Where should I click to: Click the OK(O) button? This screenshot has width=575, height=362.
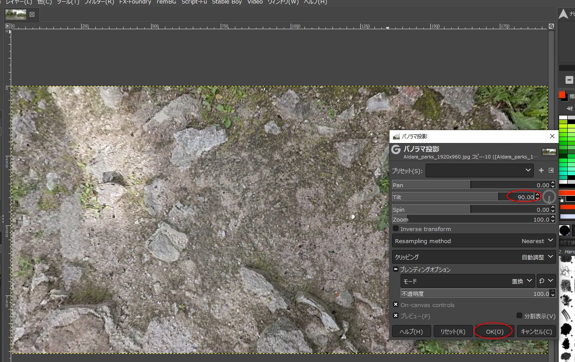[x=494, y=332]
